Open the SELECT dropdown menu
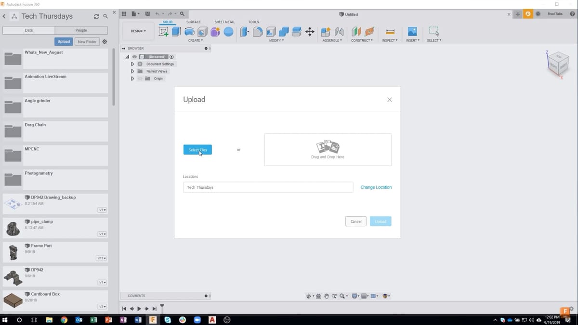Image resolution: width=578 pixels, height=325 pixels. [x=434, y=40]
